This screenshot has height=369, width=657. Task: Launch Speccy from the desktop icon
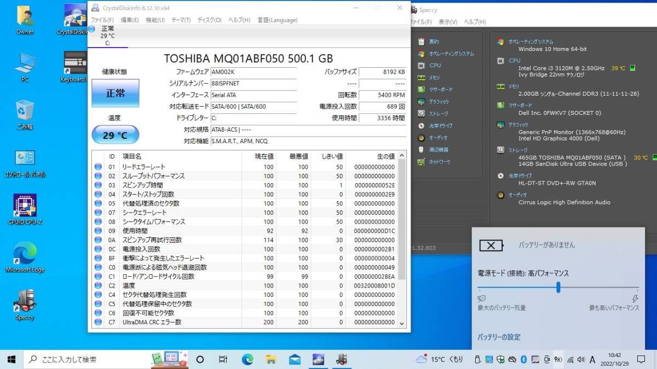click(25, 305)
